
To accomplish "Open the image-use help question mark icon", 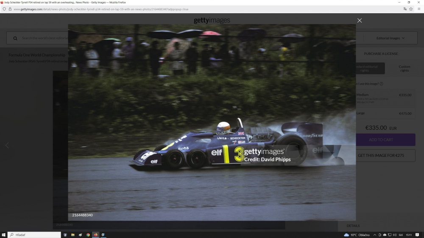I will [381, 84].
